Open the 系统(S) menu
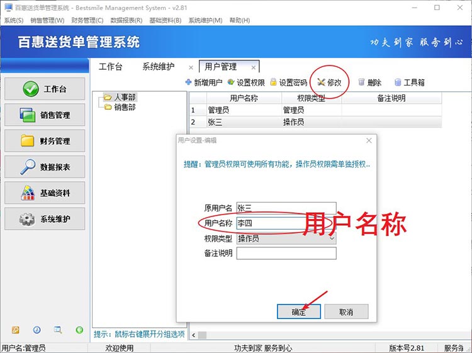Viewport: 472px width, 353px height. click(x=14, y=20)
